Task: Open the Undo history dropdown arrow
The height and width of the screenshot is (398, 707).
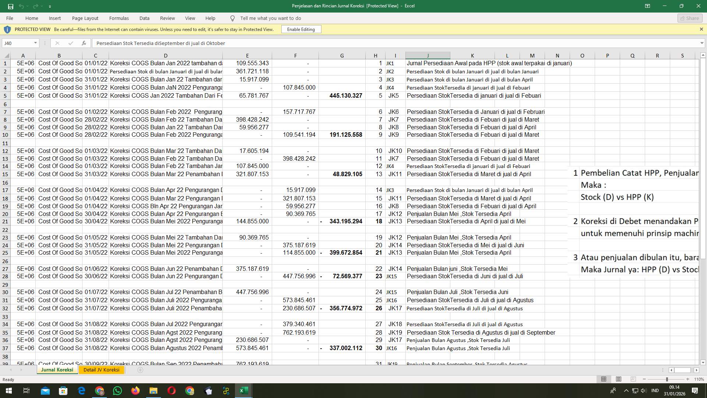Action: (x=27, y=6)
